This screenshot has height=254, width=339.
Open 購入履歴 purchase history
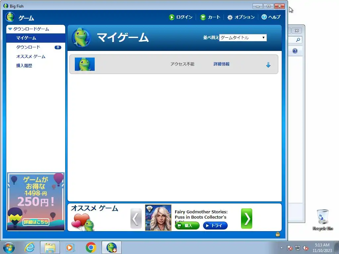click(24, 66)
